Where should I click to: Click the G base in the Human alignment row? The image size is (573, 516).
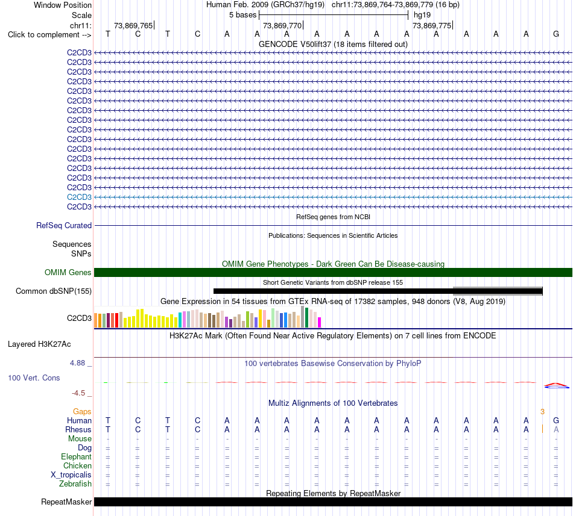pos(556,420)
